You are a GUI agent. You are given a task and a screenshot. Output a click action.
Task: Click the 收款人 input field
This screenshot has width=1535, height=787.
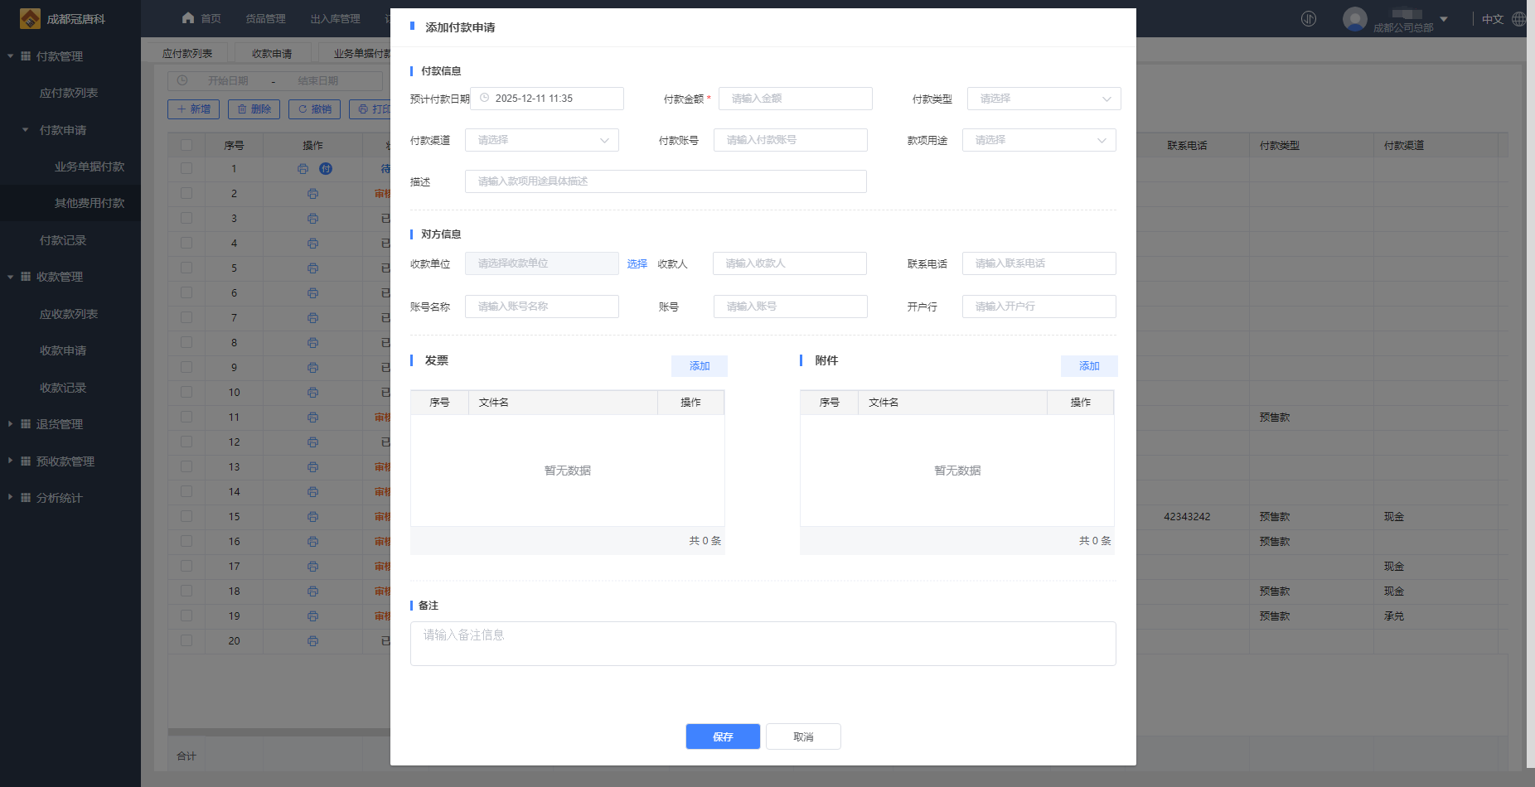(790, 263)
